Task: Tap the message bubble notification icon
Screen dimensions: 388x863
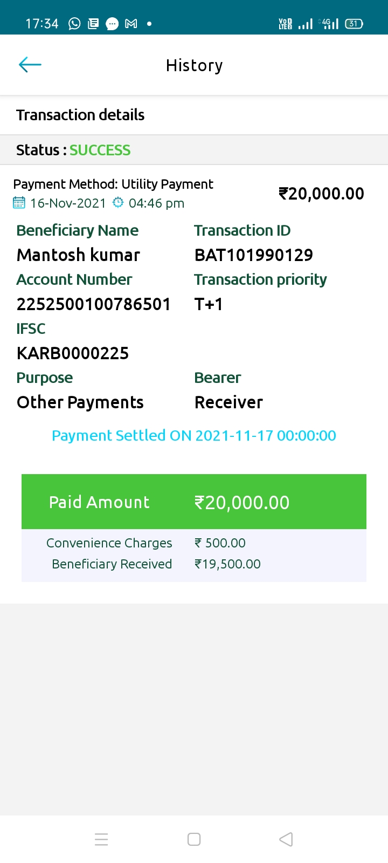Action: tap(112, 24)
